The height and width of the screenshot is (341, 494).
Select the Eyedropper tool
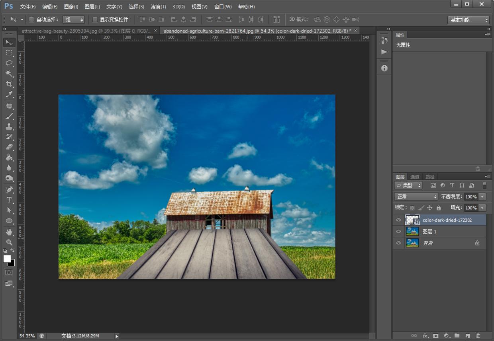[x=9, y=94]
